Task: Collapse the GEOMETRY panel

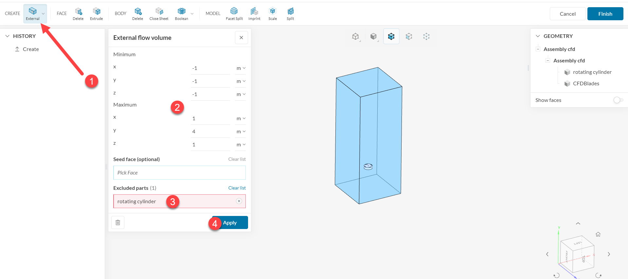Action: [538, 36]
